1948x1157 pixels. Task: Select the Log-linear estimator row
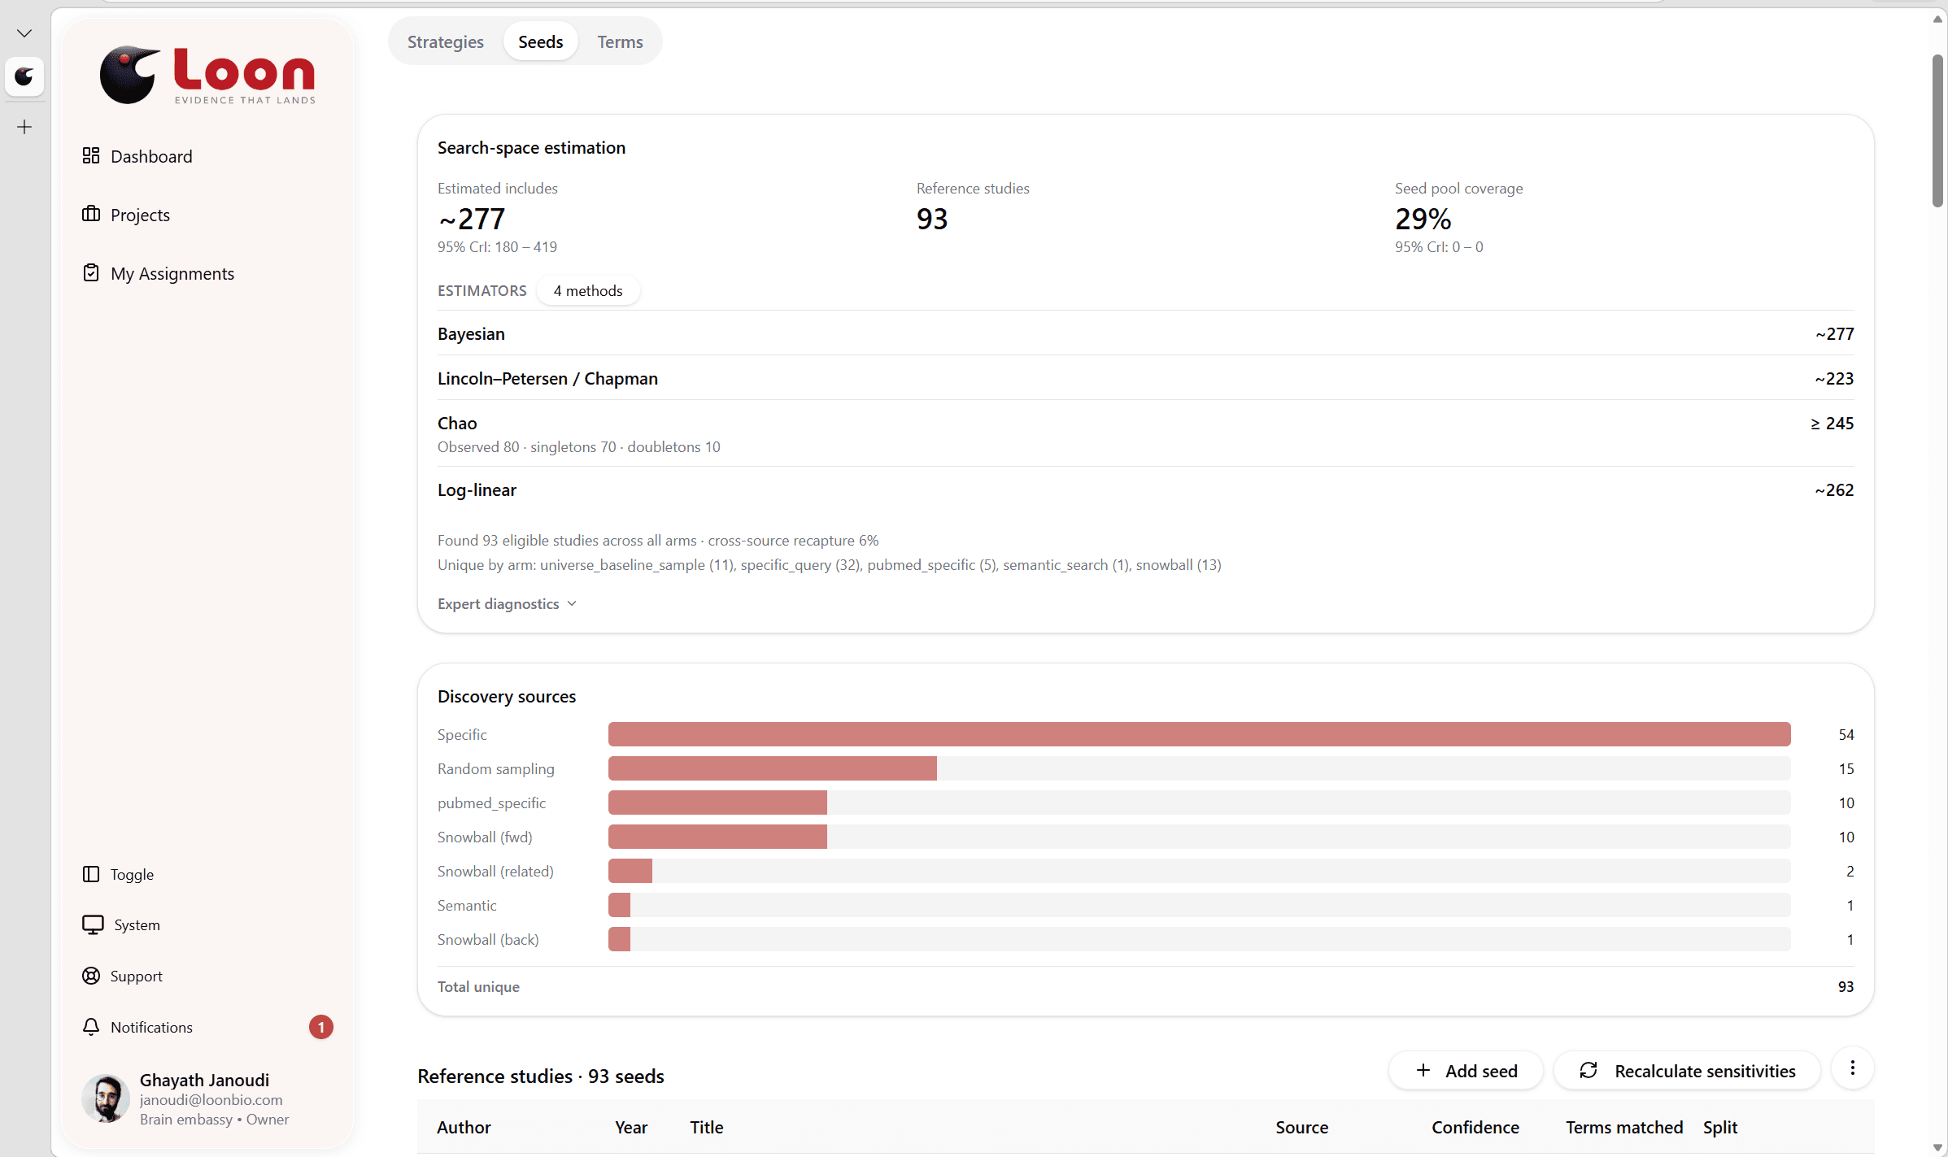[1145, 489]
